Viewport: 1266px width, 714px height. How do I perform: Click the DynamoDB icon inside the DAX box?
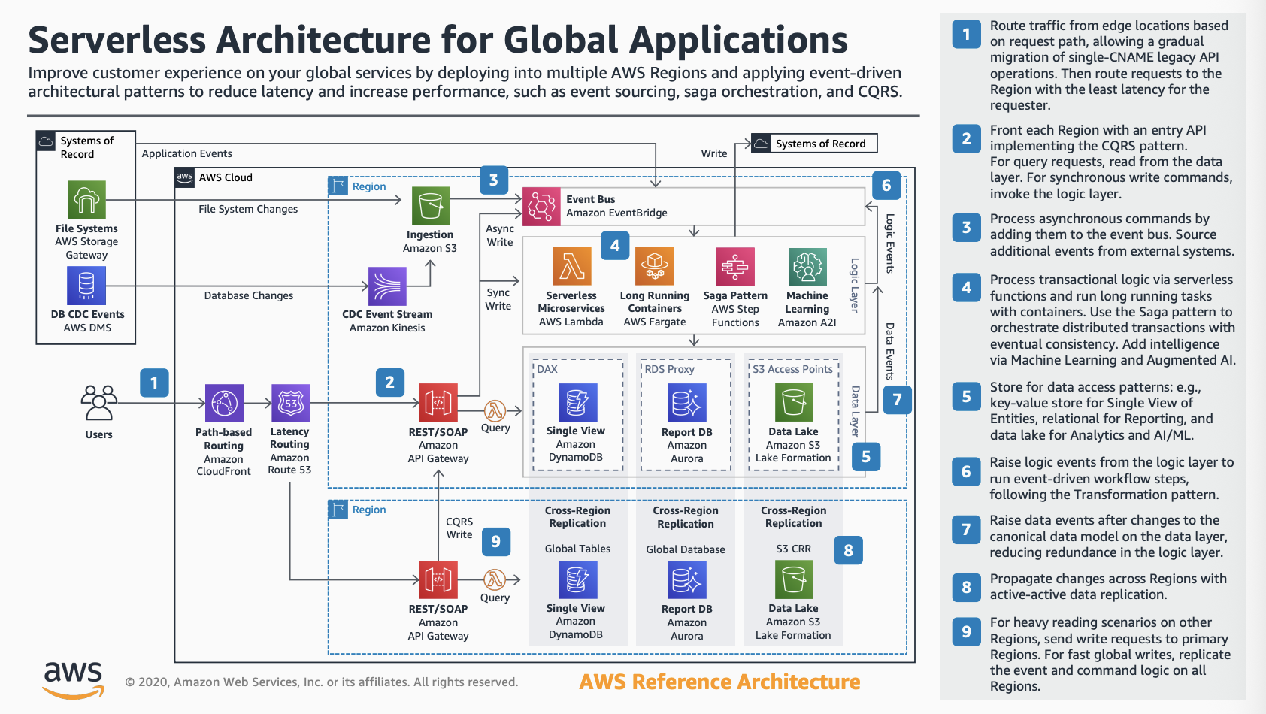577,403
